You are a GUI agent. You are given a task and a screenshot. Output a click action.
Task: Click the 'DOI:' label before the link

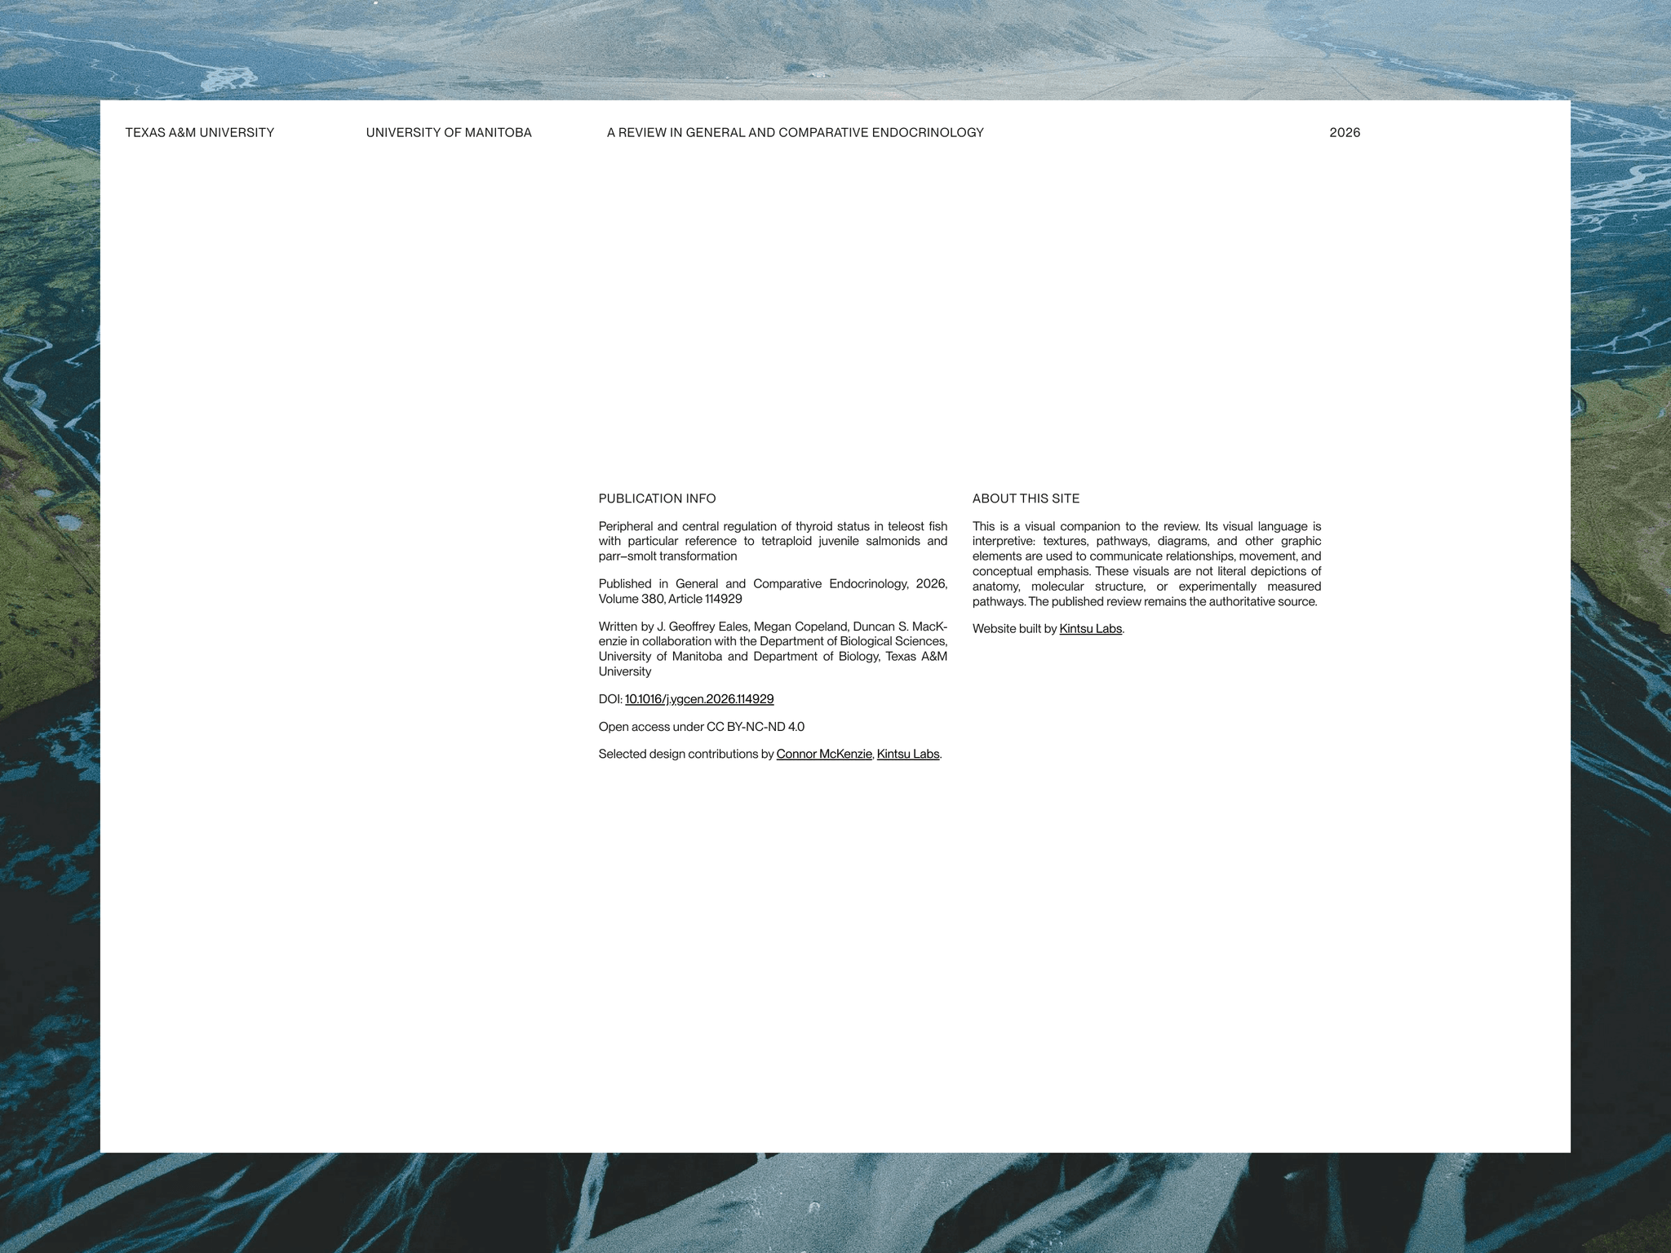(x=610, y=699)
